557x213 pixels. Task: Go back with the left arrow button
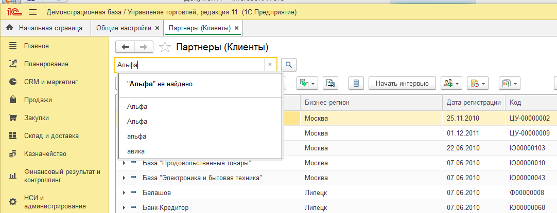[x=125, y=47]
